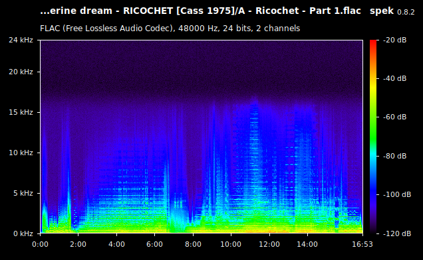Click the 10:00 time label
This screenshot has width=423, height=260.
pyautogui.click(x=231, y=244)
